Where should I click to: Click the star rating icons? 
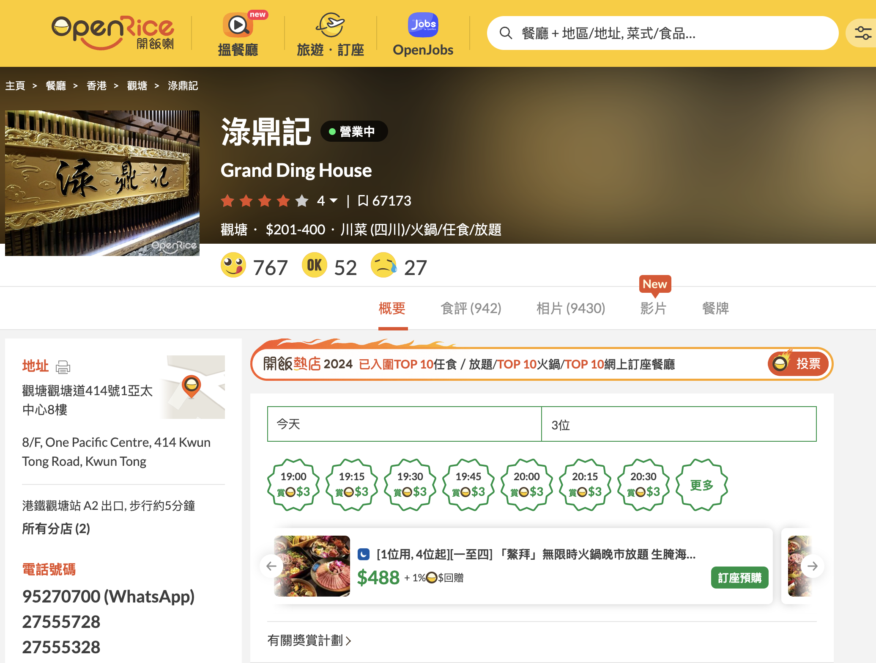(265, 201)
